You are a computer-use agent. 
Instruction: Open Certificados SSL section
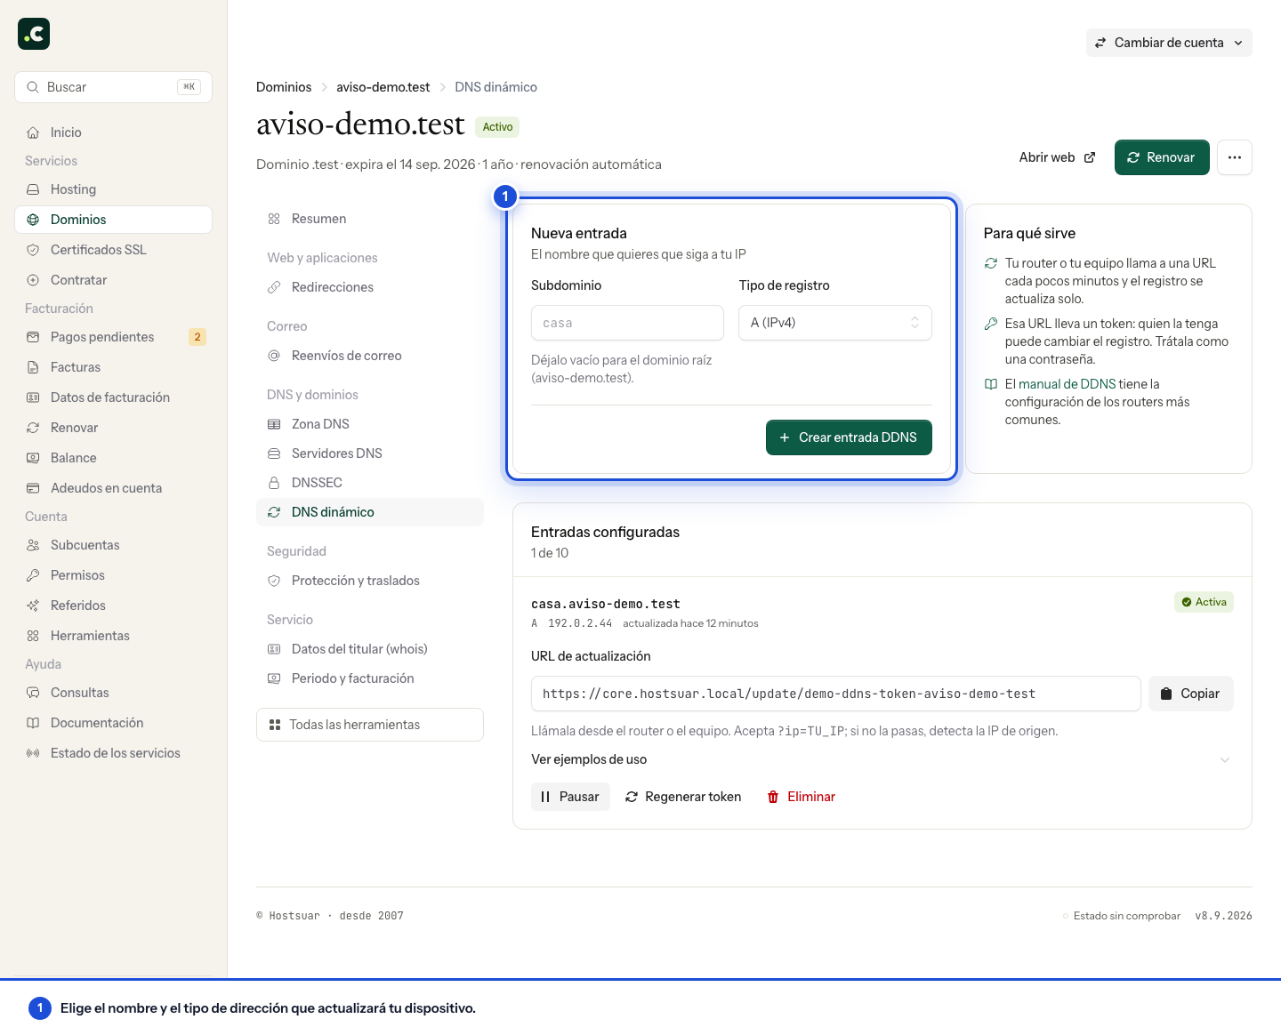coord(113,250)
